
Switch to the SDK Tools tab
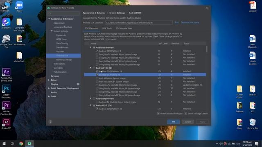107,29
